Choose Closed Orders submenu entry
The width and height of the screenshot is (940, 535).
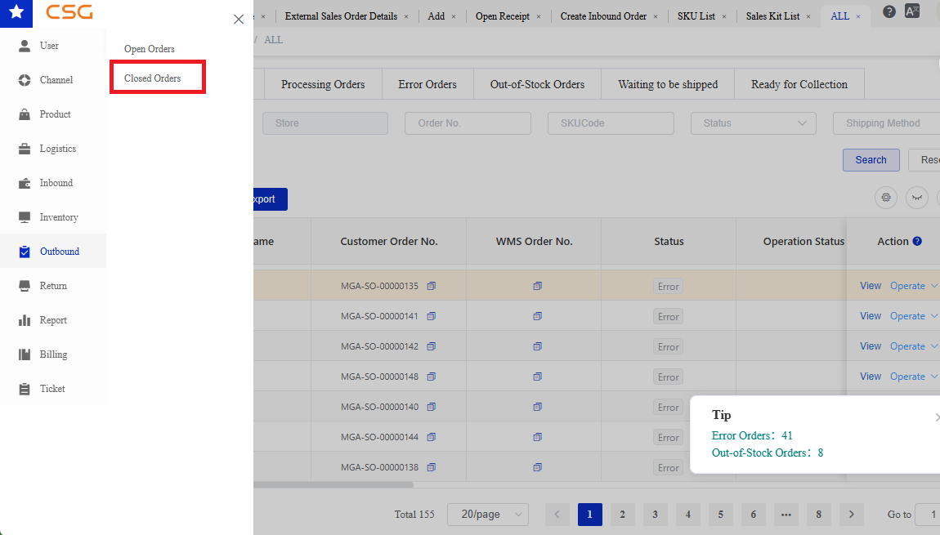(x=152, y=78)
